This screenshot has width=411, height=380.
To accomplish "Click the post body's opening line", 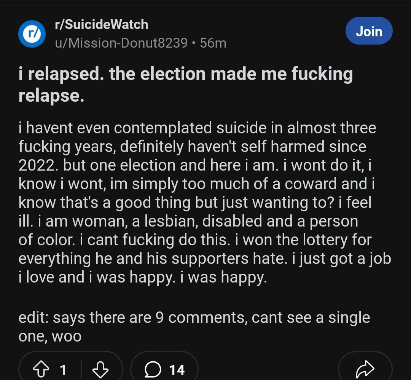I will point(197,128).
